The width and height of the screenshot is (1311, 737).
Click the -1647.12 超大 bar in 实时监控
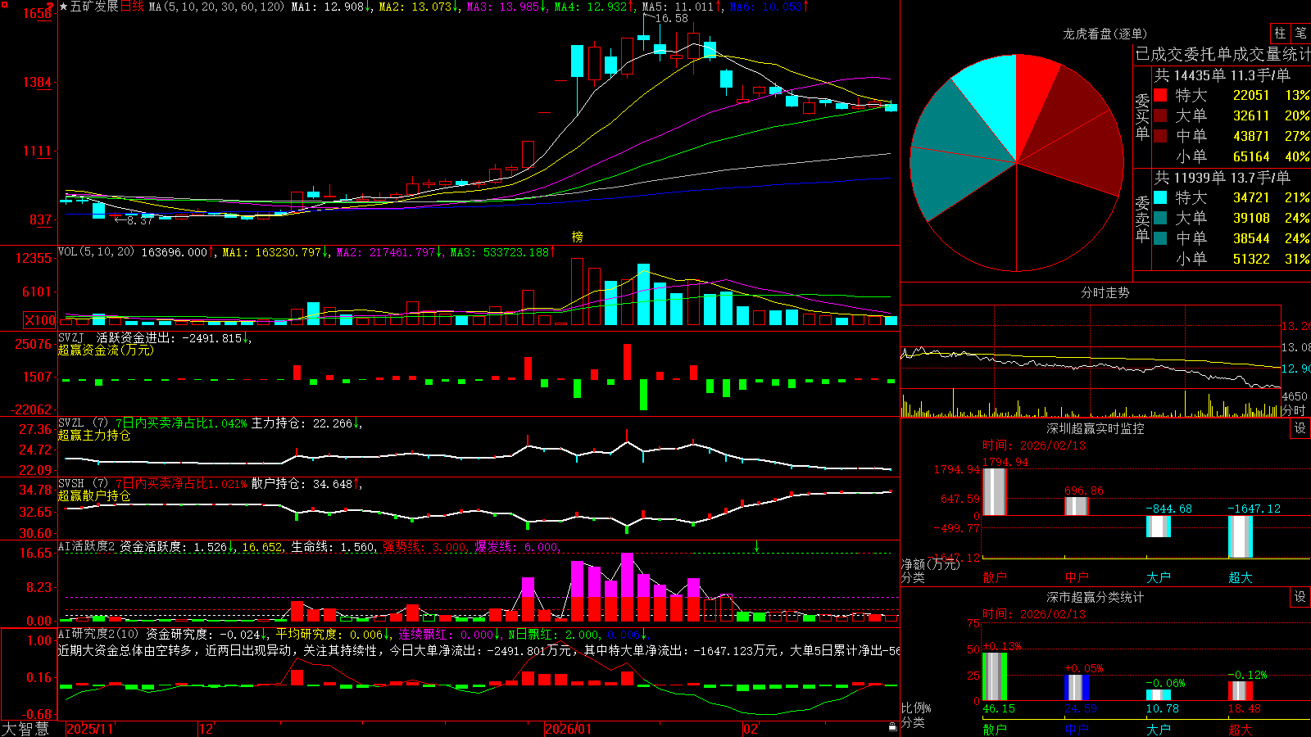click(x=1241, y=536)
